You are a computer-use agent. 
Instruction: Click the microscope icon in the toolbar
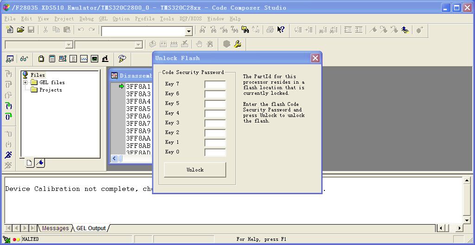tap(105, 59)
